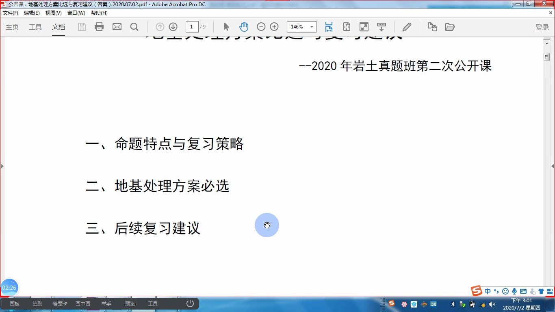
Task: Toggle scrolling page display icon
Action: pos(382,27)
